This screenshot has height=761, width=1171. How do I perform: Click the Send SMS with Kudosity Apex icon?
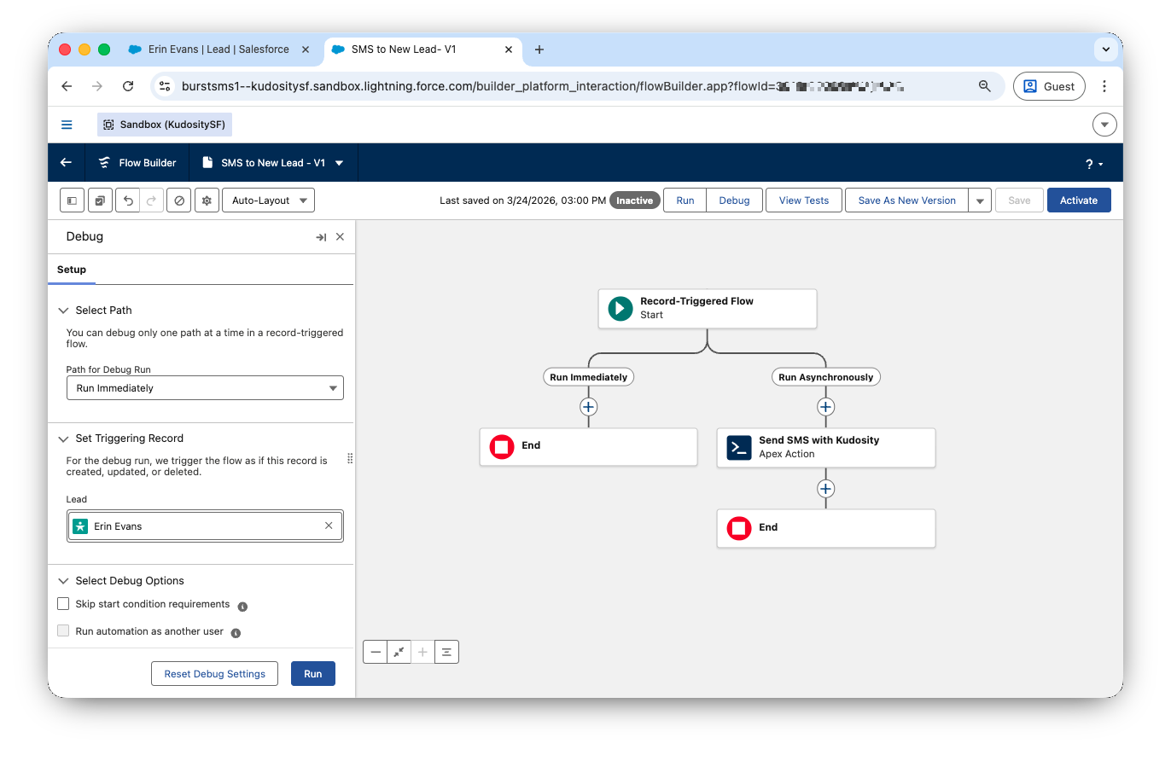tap(738, 447)
